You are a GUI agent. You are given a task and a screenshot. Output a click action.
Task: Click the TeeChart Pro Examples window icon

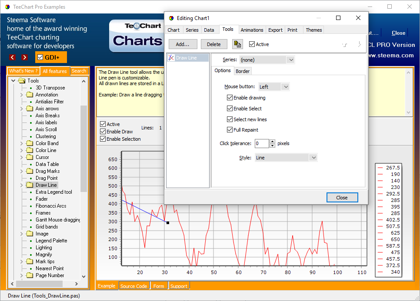tap(7, 7)
